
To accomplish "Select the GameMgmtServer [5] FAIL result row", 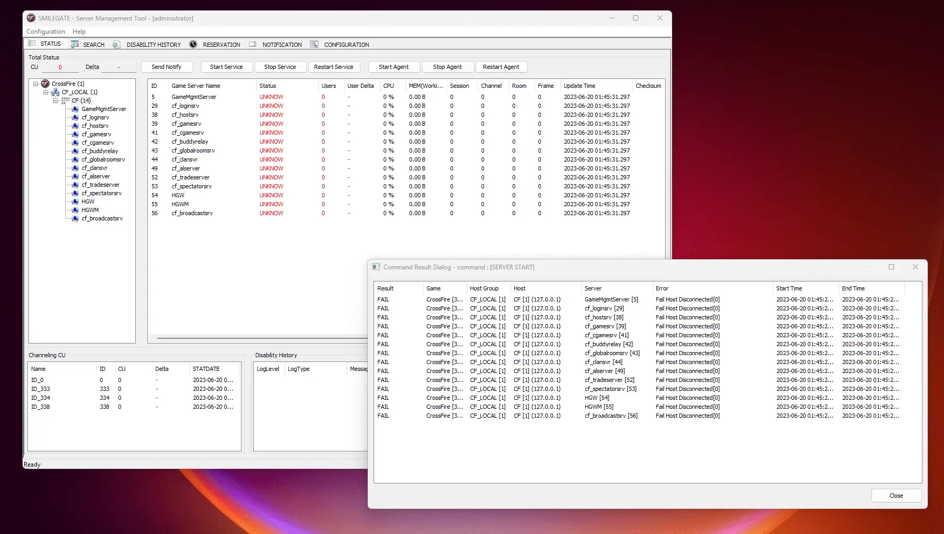I will [647, 299].
